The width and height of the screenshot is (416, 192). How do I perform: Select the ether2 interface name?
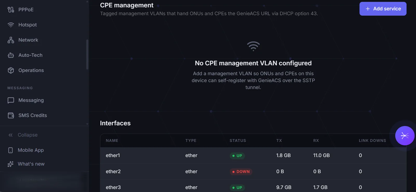pos(113,172)
